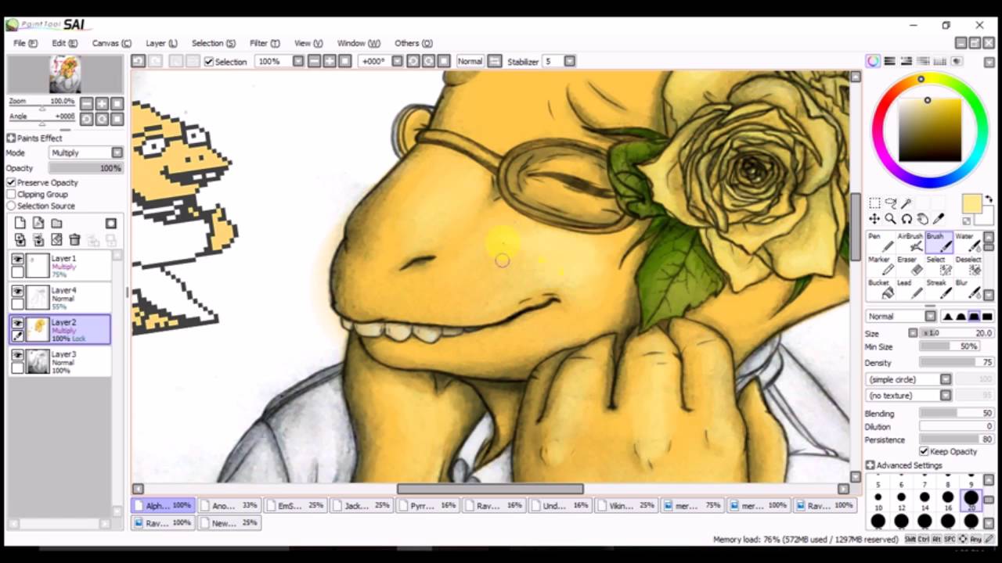Screen dimensions: 1002x563
Task: Open the layer Mode Multiply dropdown
Action: 86,152
